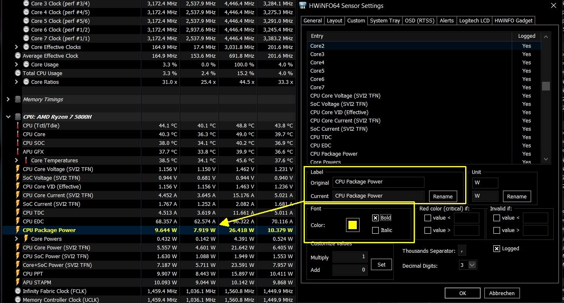
Task: Click the lightning icon beside CPU Core Current
Action: (17, 195)
